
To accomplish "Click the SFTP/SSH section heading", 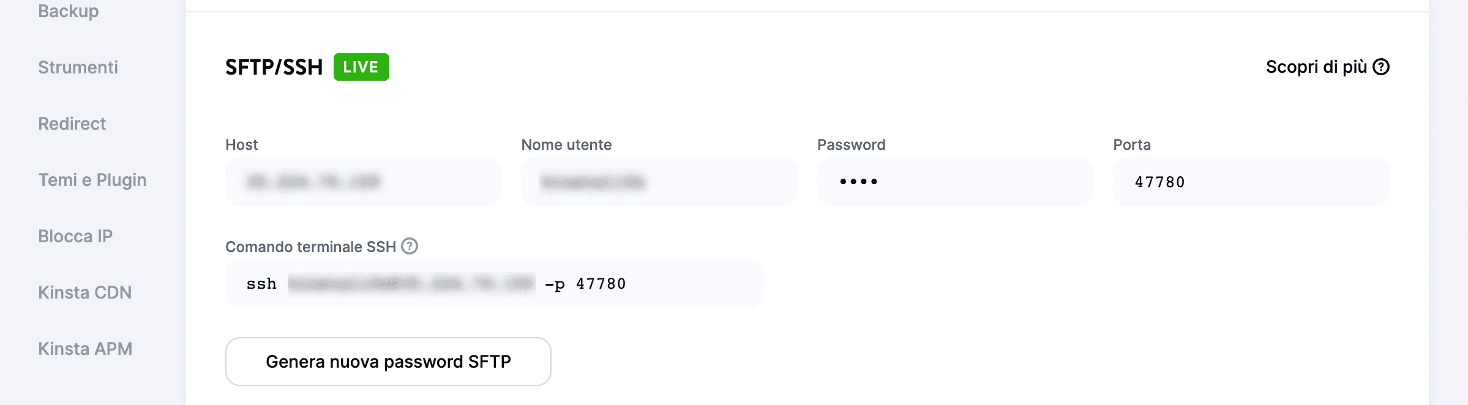I will pyautogui.click(x=274, y=67).
